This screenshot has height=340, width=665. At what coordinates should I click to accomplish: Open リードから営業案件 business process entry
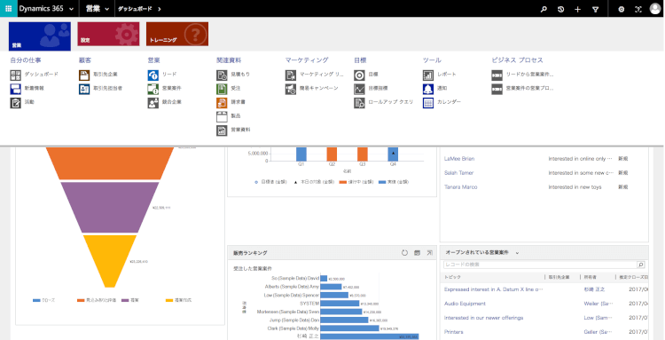pyautogui.click(x=523, y=75)
